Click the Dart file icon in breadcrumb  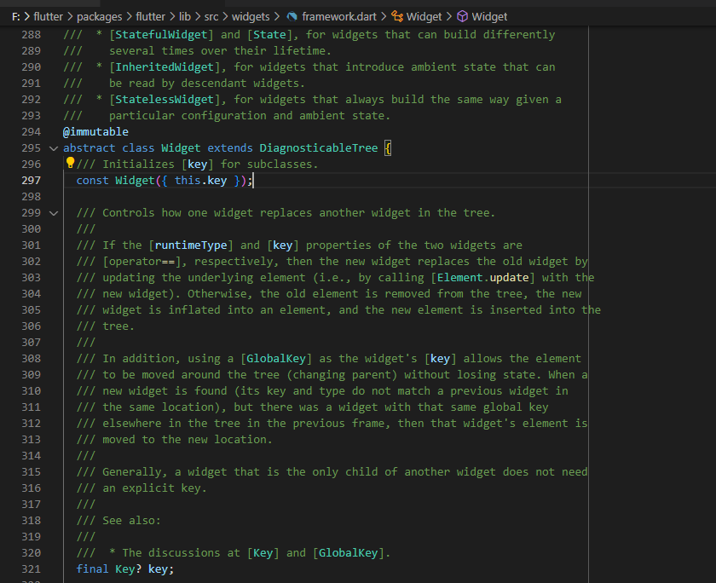(x=292, y=17)
